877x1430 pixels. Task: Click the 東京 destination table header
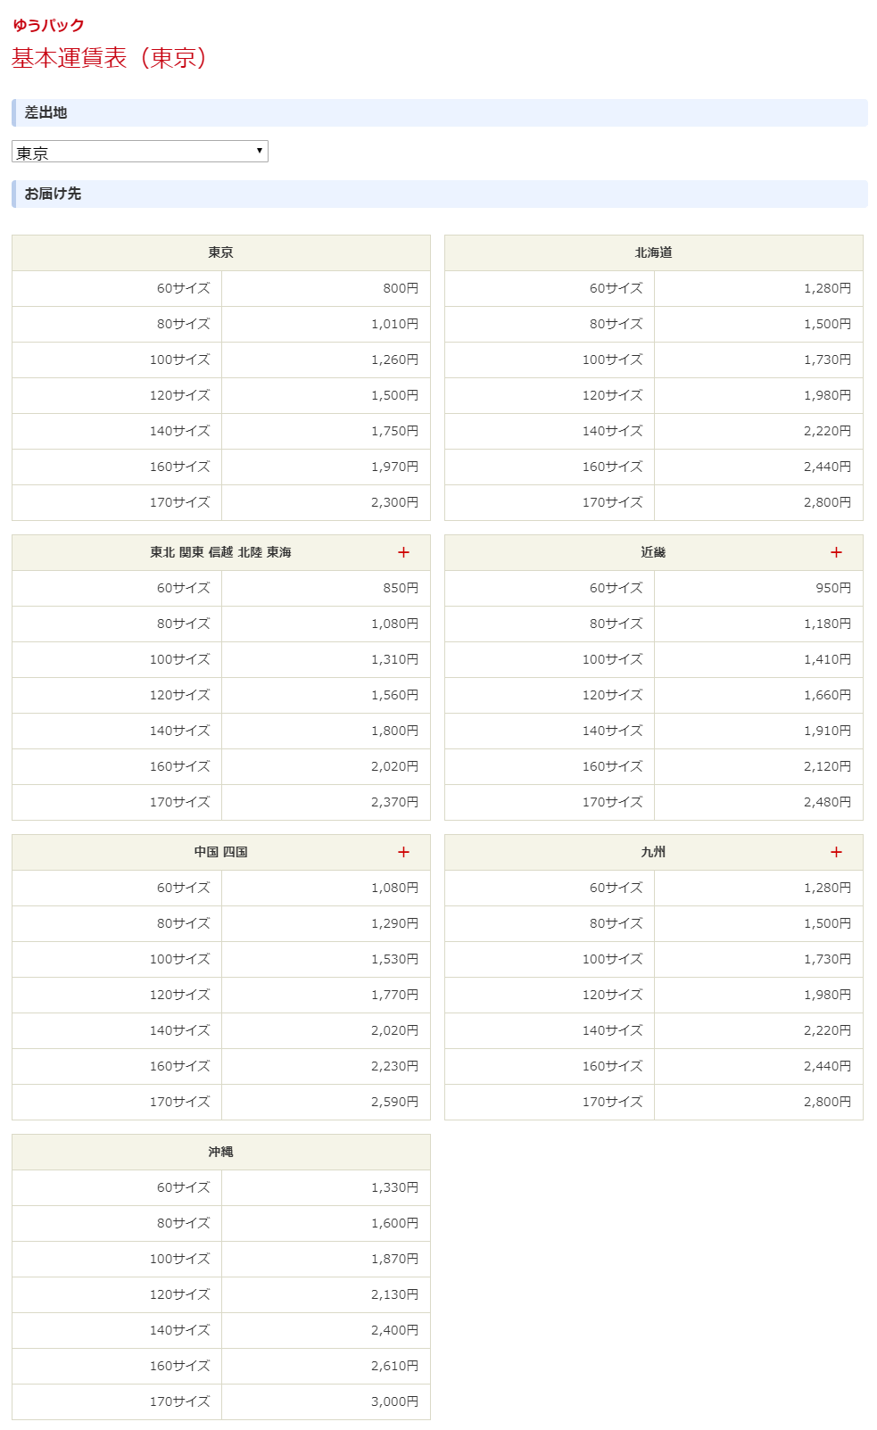tap(220, 252)
